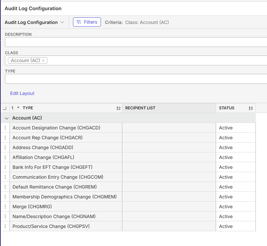Sort by the STATUS column header
Screen dimensions: 267x246
point(236,108)
